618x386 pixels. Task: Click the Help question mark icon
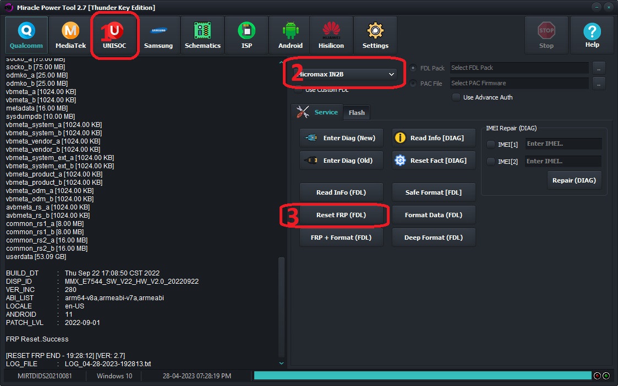coord(592,35)
